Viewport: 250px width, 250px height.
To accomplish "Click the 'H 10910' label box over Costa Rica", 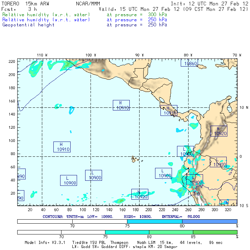I will (169, 110).
